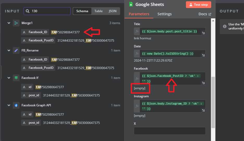Select Facebook_PostID field under FB_Rename

pyautogui.click(x=38, y=68)
